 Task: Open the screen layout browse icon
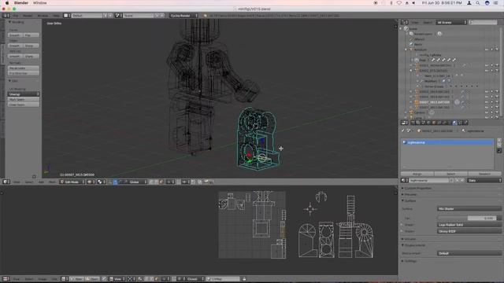pyautogui.click(x=67, y=16)
